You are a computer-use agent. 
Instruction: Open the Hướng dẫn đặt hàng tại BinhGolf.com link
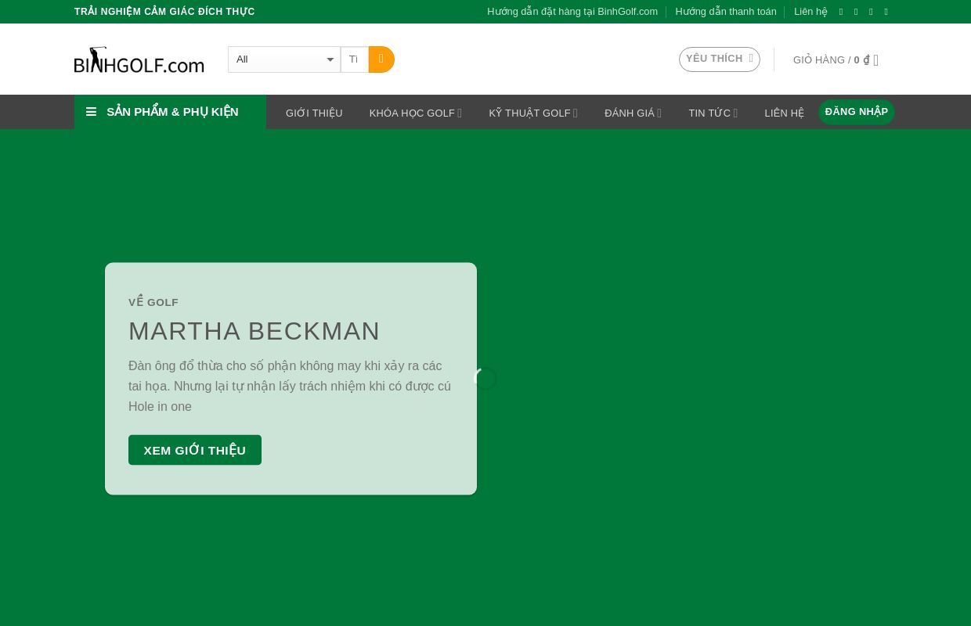[572, 12]
